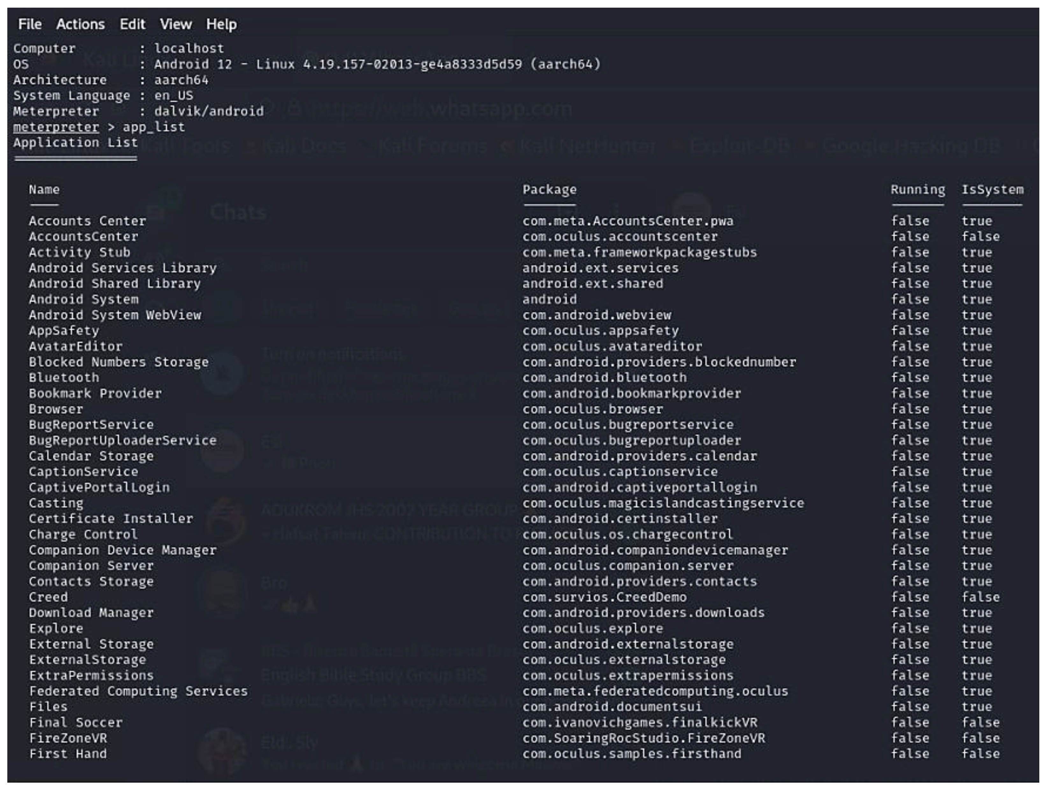Click the Running column header
1046x789 pixels.
(918, 190)
